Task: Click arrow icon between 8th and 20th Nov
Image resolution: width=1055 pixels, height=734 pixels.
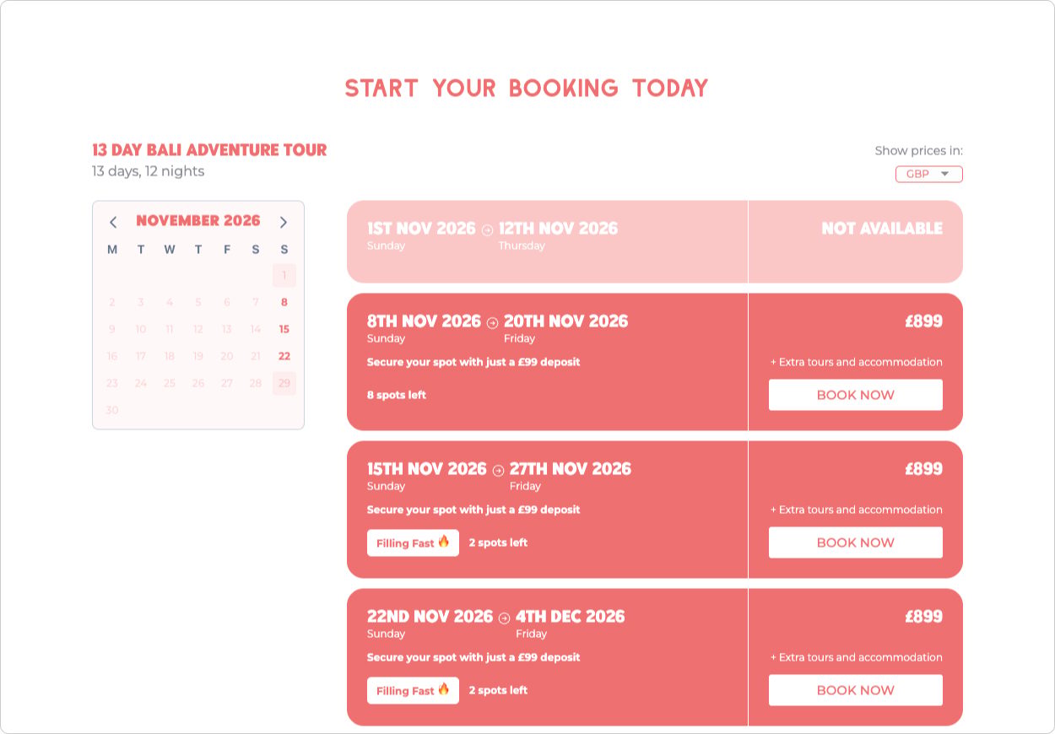Action: tap(492, 322)
